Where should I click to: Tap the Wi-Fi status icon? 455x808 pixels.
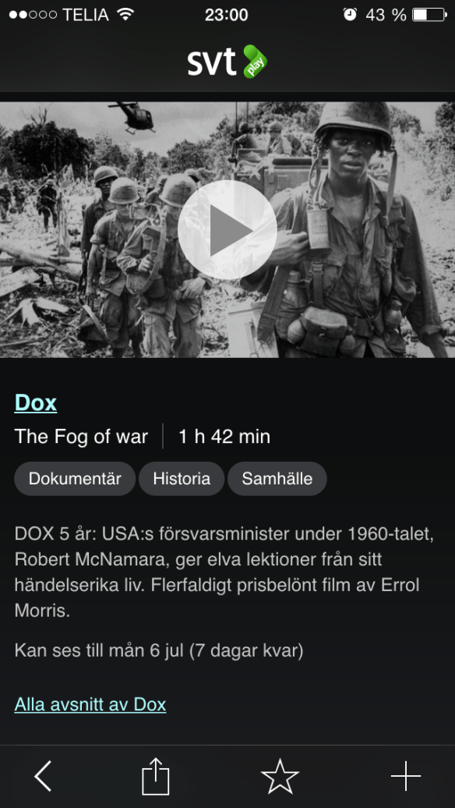point(125,14)
